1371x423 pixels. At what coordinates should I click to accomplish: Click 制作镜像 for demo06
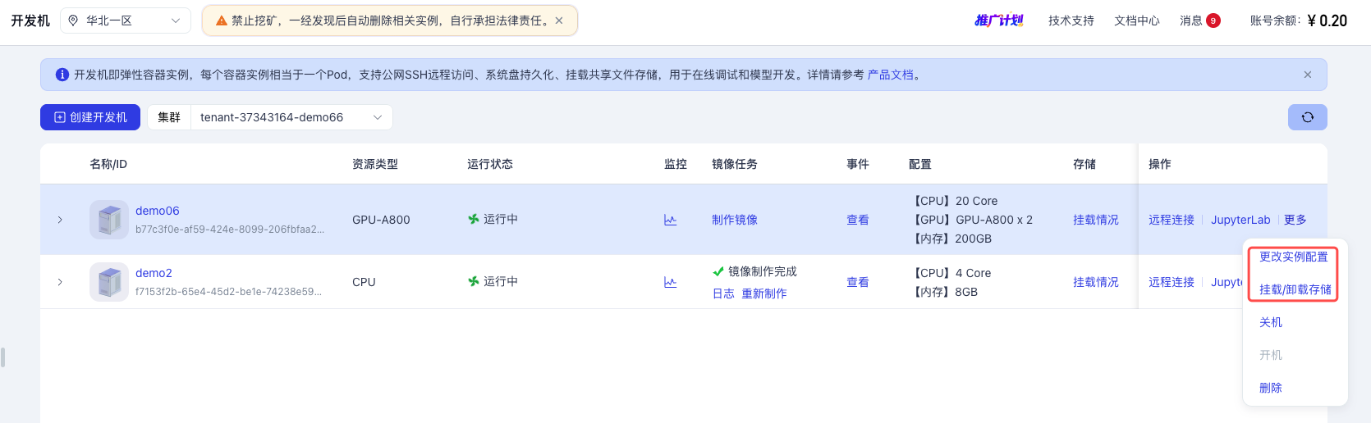tap(734, 220)
